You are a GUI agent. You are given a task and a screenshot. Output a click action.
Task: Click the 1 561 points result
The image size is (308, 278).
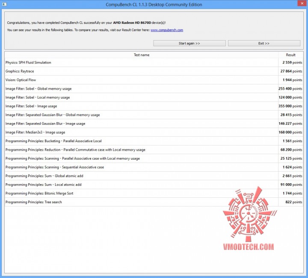[x=293, y=141]
